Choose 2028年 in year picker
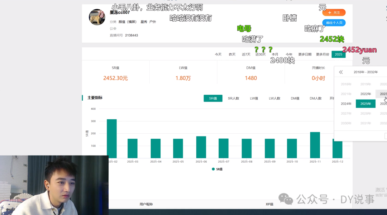Screen dimensions: 387x215 click(x=366, y=114)
